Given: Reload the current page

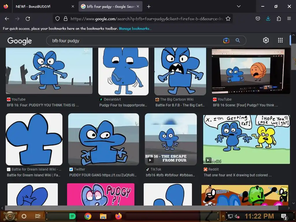Looking at the screenshot, I should click(x=28, y=19).
